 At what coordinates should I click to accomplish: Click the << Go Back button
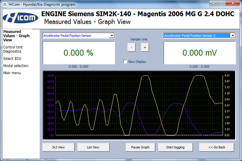click(217, 147)
